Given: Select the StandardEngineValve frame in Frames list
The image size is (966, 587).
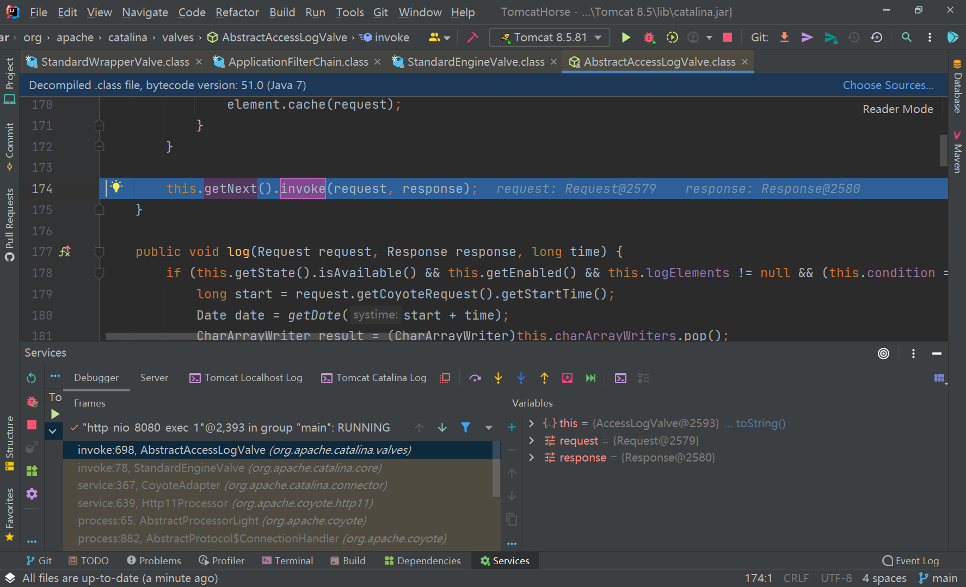Looking at the screenshot, I should tap(229, 467).
